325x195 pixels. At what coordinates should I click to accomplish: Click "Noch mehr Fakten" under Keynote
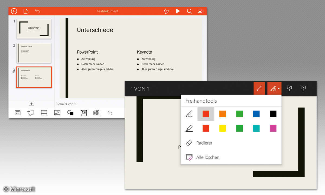153,64
